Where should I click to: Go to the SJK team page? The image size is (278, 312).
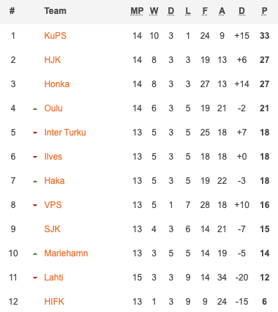click(52, 229)
